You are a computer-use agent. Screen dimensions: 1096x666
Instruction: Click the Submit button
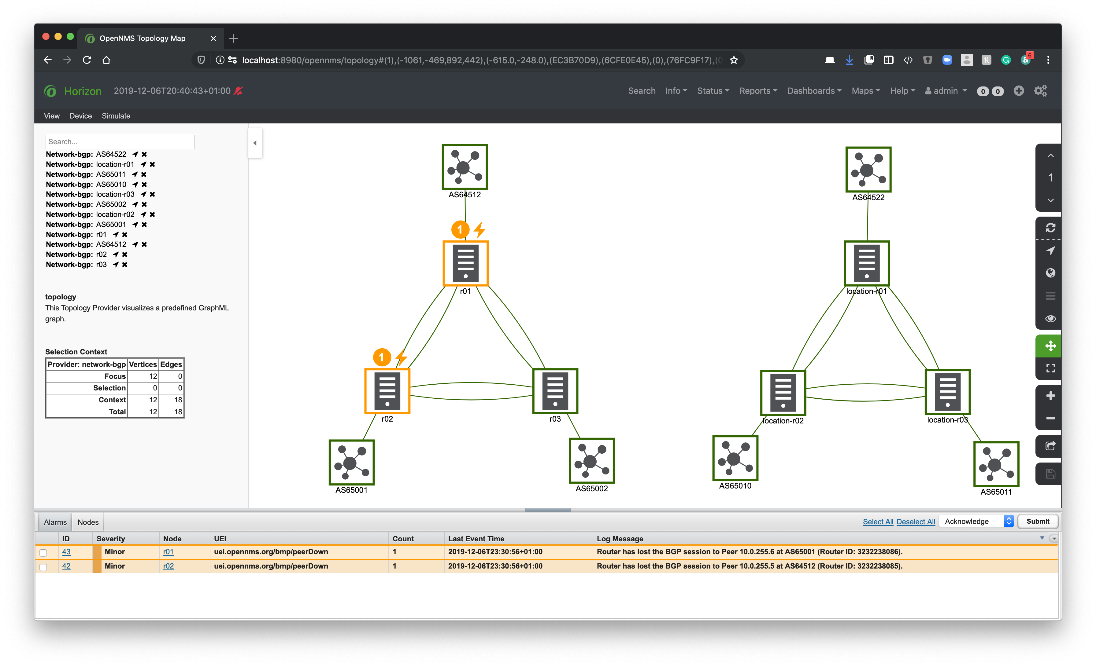point(1037,521)
